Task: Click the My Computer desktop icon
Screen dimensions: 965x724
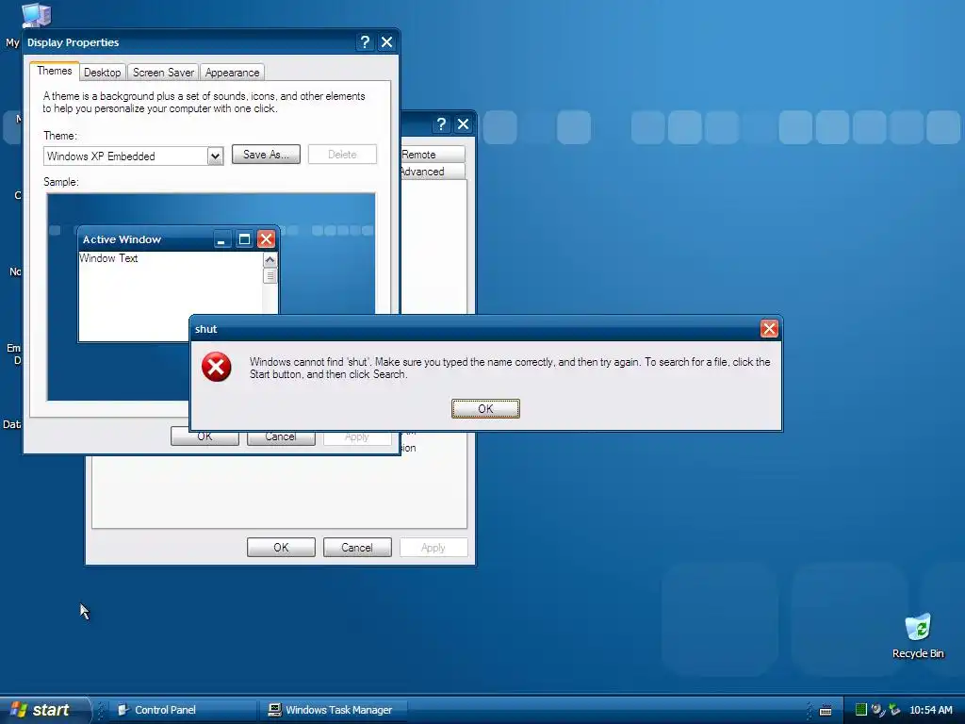Action: point(36,15)
